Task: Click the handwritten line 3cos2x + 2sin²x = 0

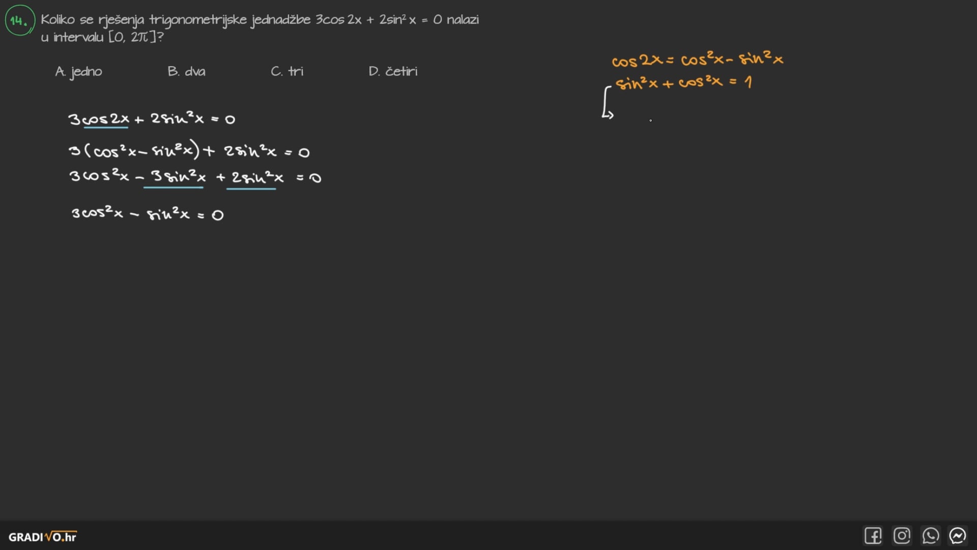Action: click(x=152, y=119)
